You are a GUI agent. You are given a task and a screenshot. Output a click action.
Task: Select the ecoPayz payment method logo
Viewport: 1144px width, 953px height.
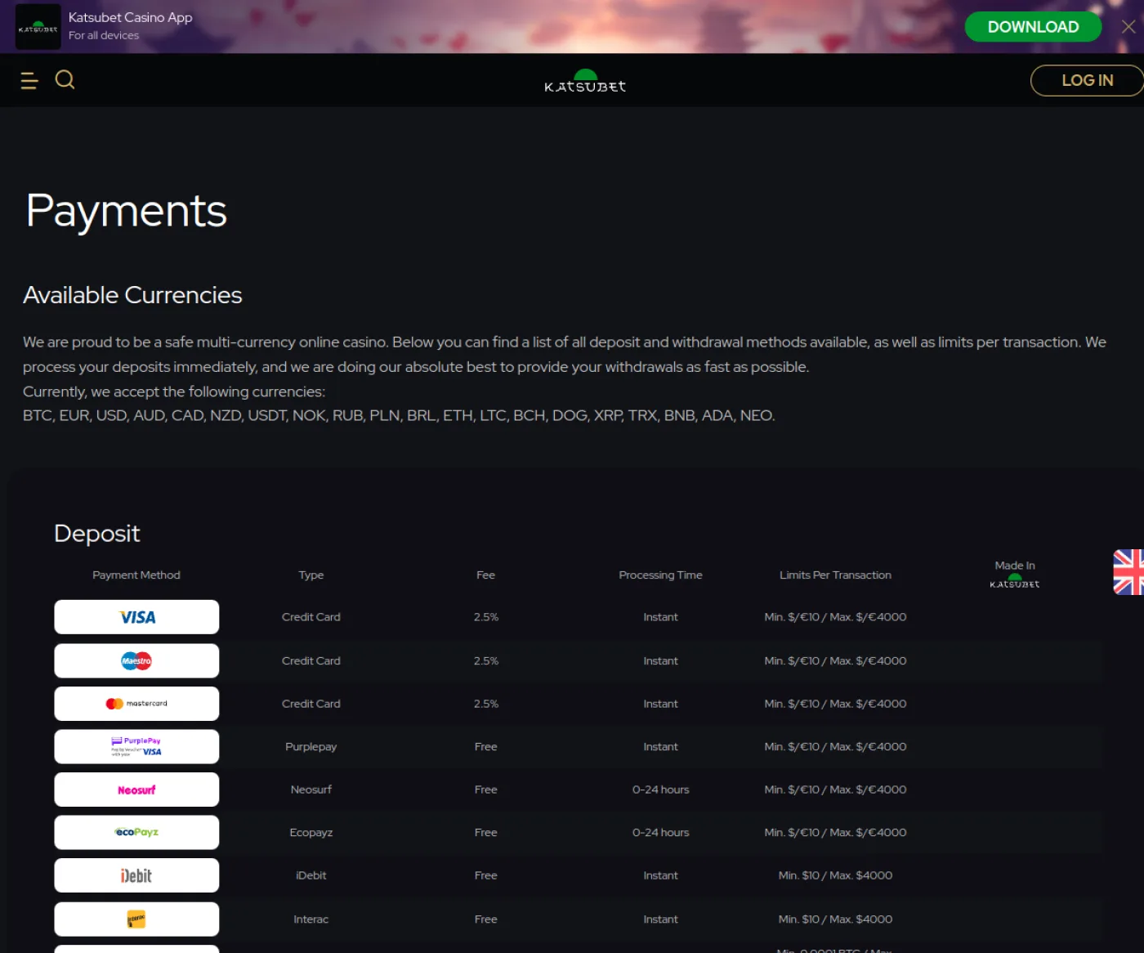pyautogui.click(x=136, y=832)
